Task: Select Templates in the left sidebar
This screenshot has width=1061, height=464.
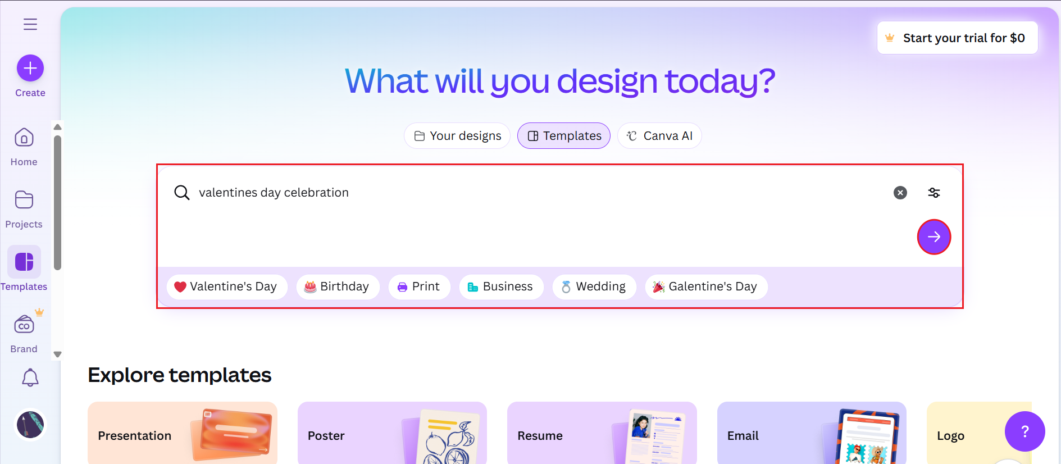Action: click(23, 262)
